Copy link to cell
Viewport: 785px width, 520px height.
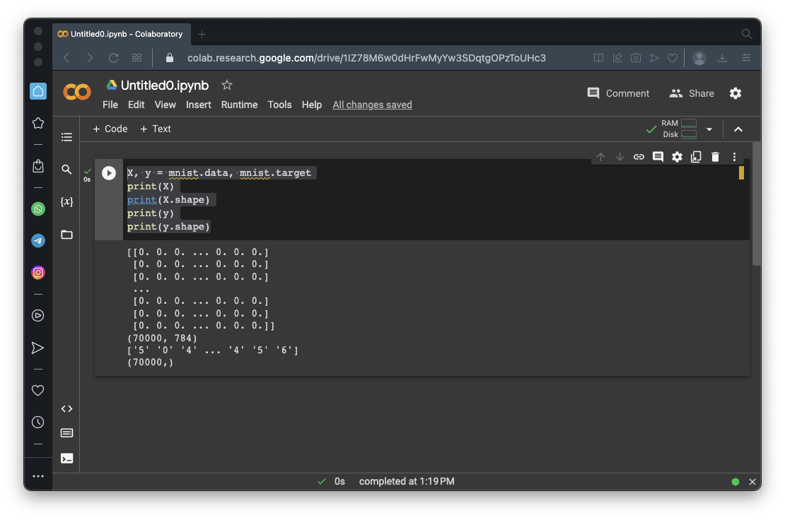coord(639,157)
